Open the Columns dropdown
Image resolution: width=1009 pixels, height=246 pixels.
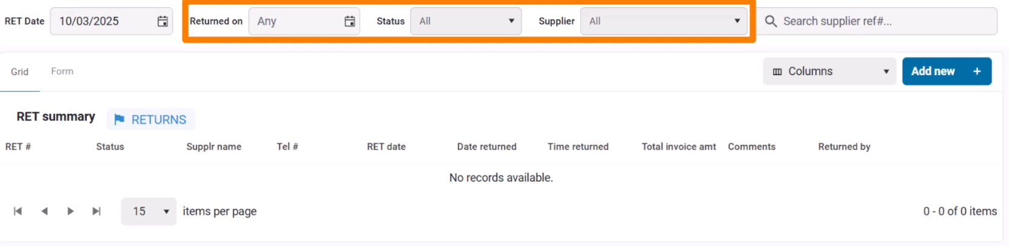829,71
